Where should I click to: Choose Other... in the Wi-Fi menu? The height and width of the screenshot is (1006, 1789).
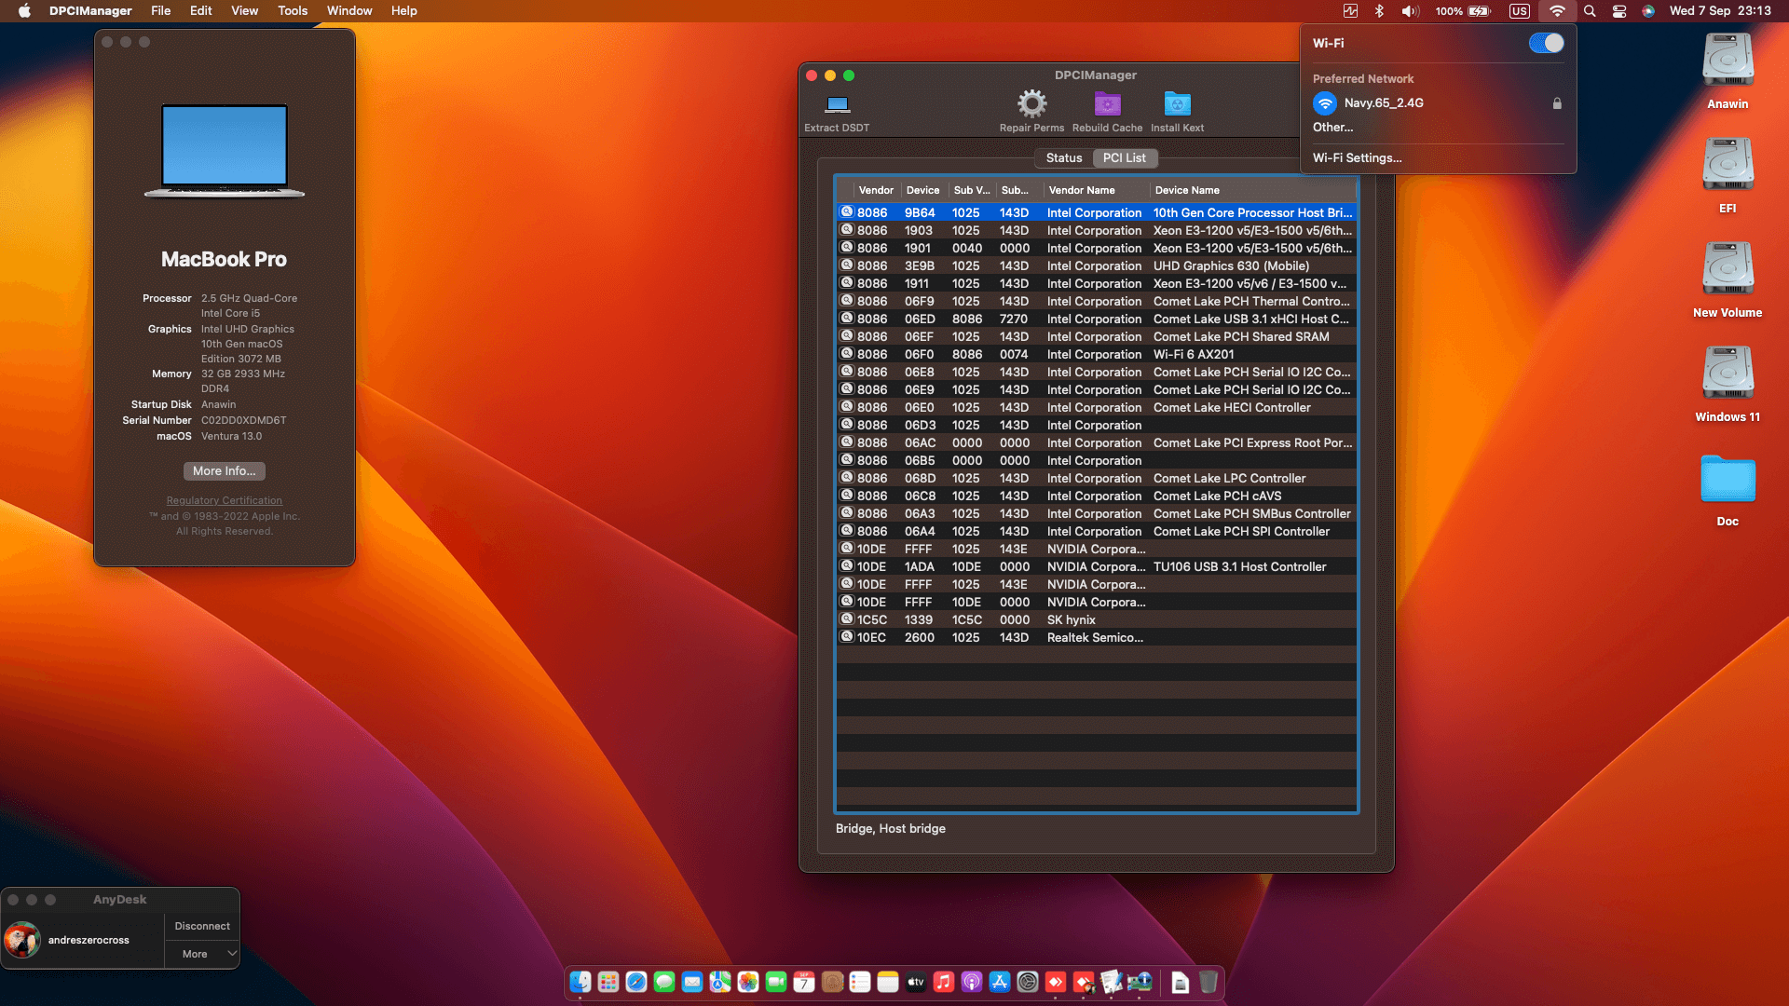pos(1332,128)
